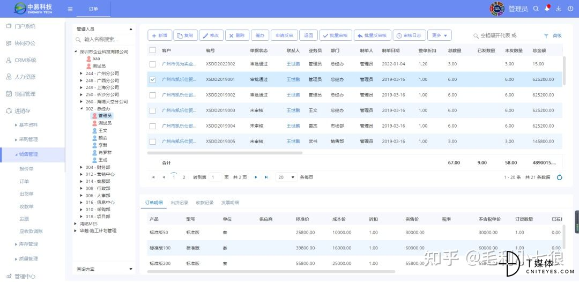This screenshot has height=282, width=579.
Task: Click the 批量审核 checkmark button
Action: click(x=336, y=35)
